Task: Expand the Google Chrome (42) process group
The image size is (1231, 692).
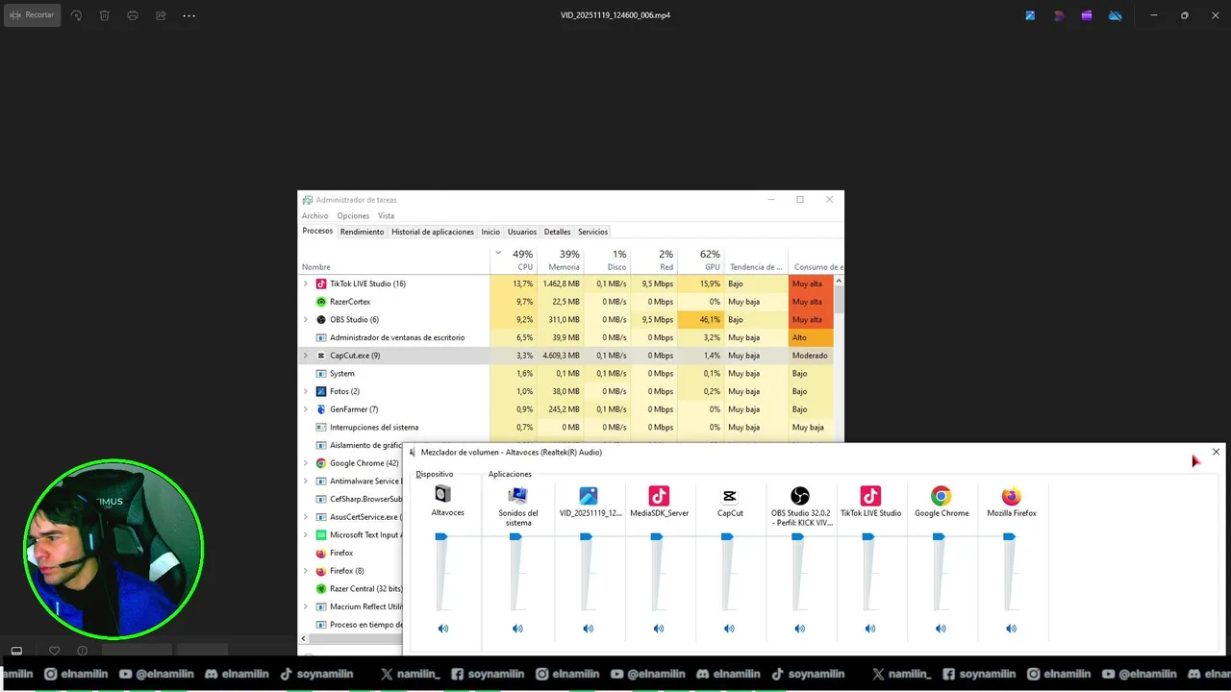Action: pos(306,463)
